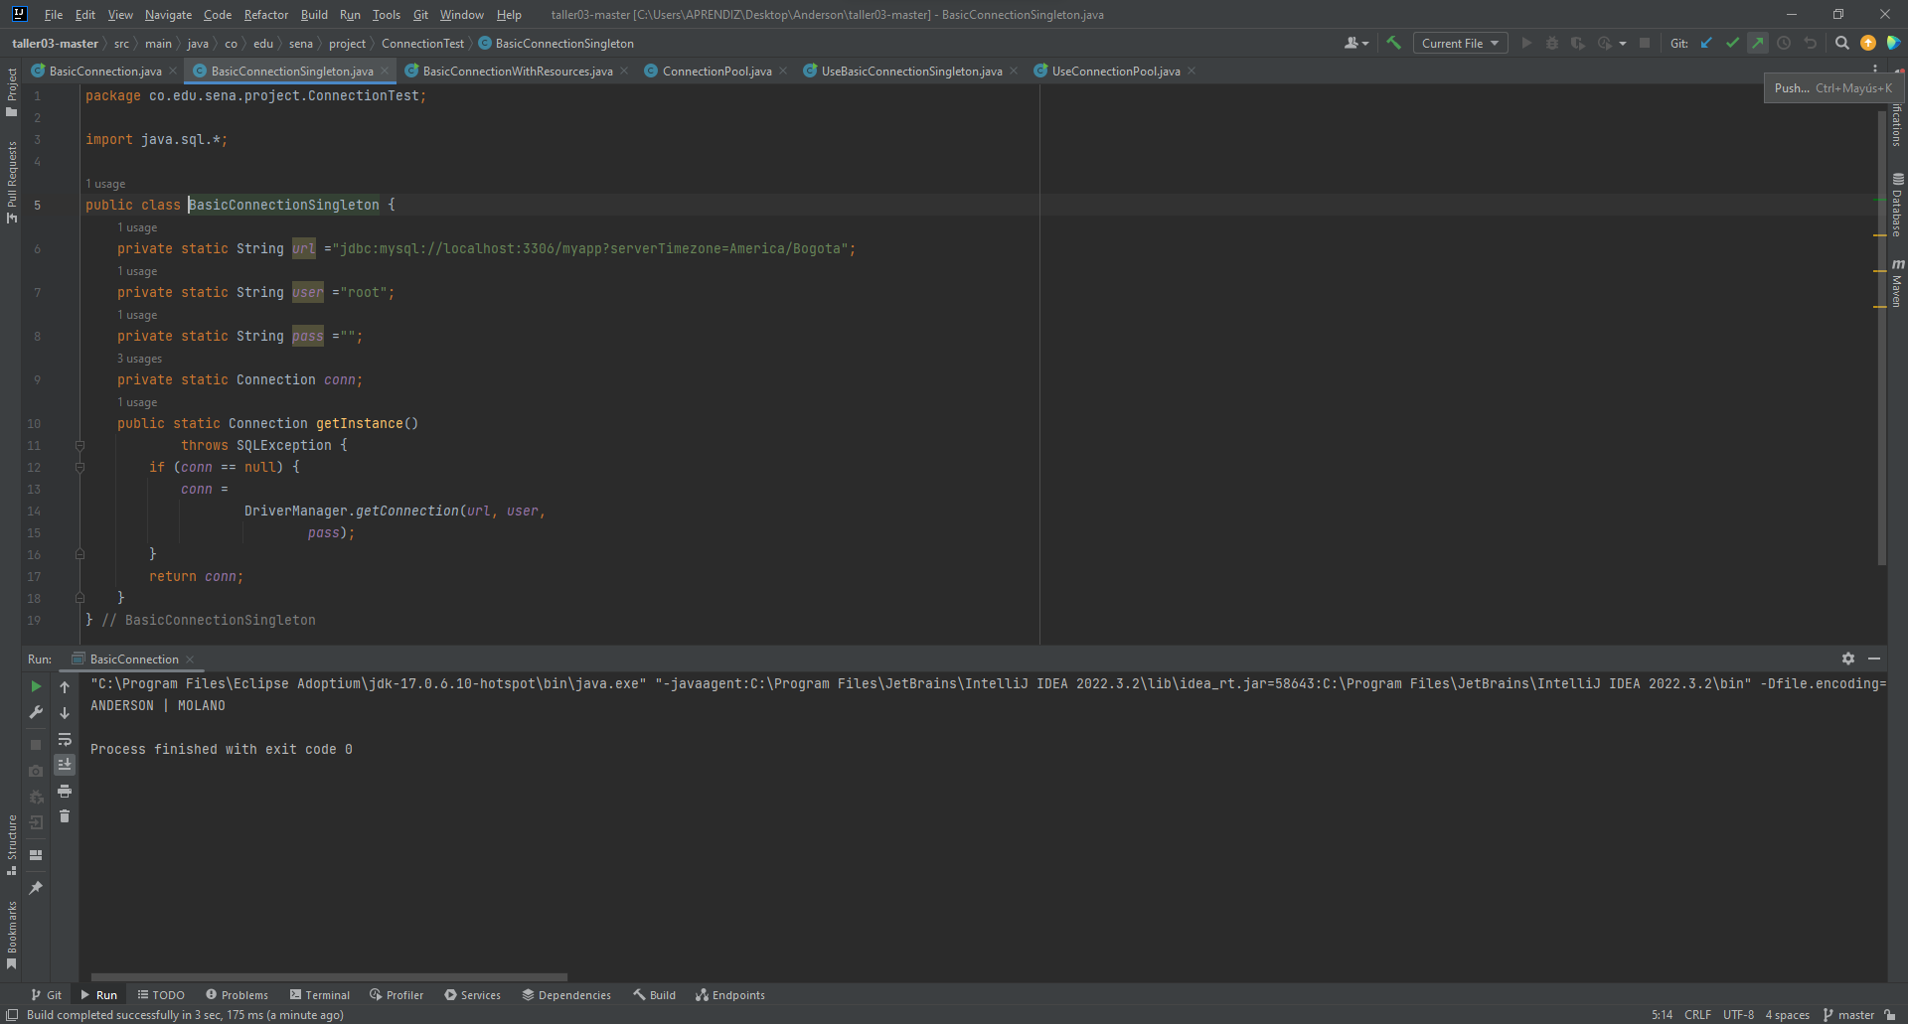Viewport: 1908px width, 1024px height.
Task: Update project with the blue Git arrow
Action: (1706, 43)
